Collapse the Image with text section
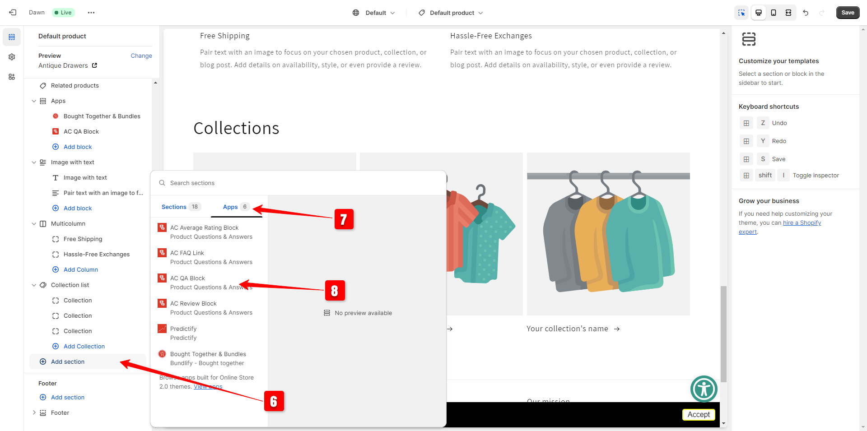The width and height of the screenshot is (867, 431). [34, 162]
